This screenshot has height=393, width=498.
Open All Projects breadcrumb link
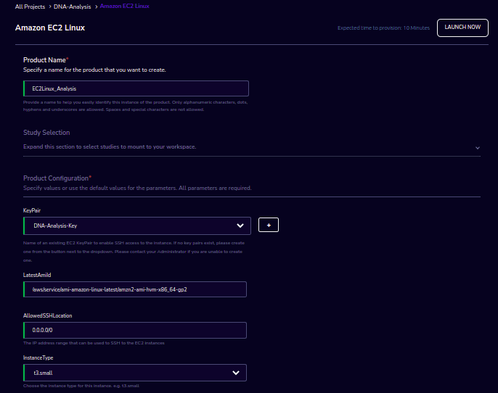(x=30, y=7)
